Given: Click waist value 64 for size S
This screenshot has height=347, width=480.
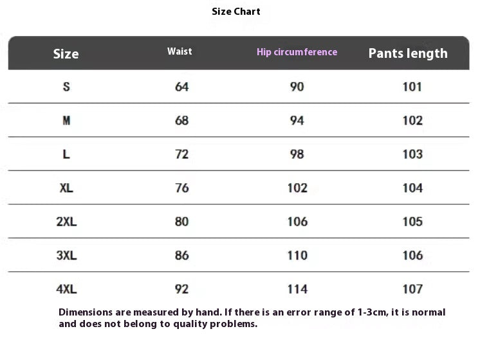Looking at the screenshot, I should coord(182,87).
